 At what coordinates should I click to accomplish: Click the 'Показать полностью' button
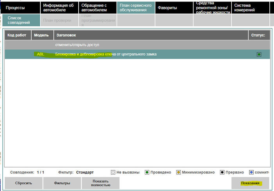(x=100, y=183)
